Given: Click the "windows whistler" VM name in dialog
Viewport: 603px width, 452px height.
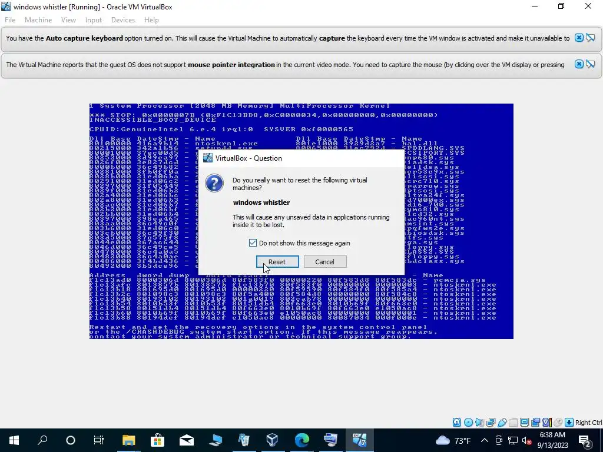Looking at the screenshot, I should click(x=261, y=202).
